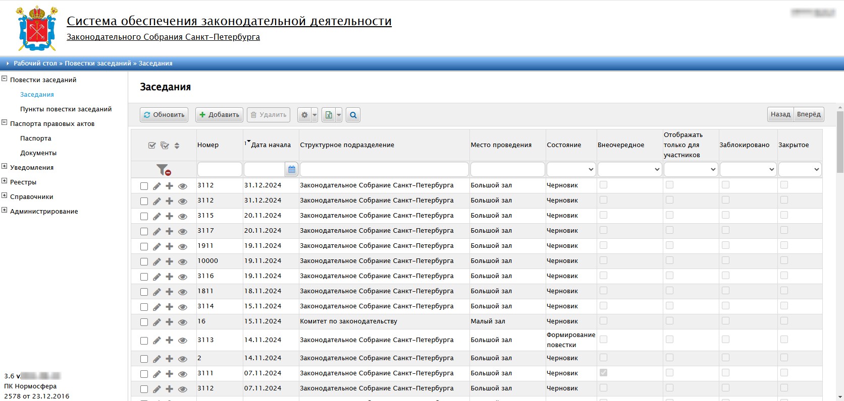Click plus icon for meeting 10000

click(x=170, y=261)
